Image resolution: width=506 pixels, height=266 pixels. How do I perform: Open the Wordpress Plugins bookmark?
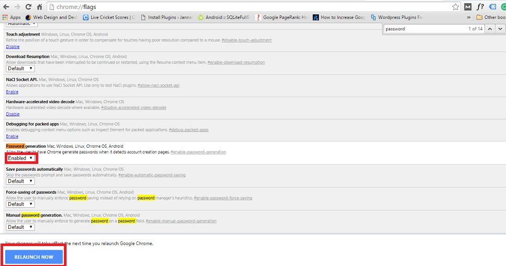[397, 17]
